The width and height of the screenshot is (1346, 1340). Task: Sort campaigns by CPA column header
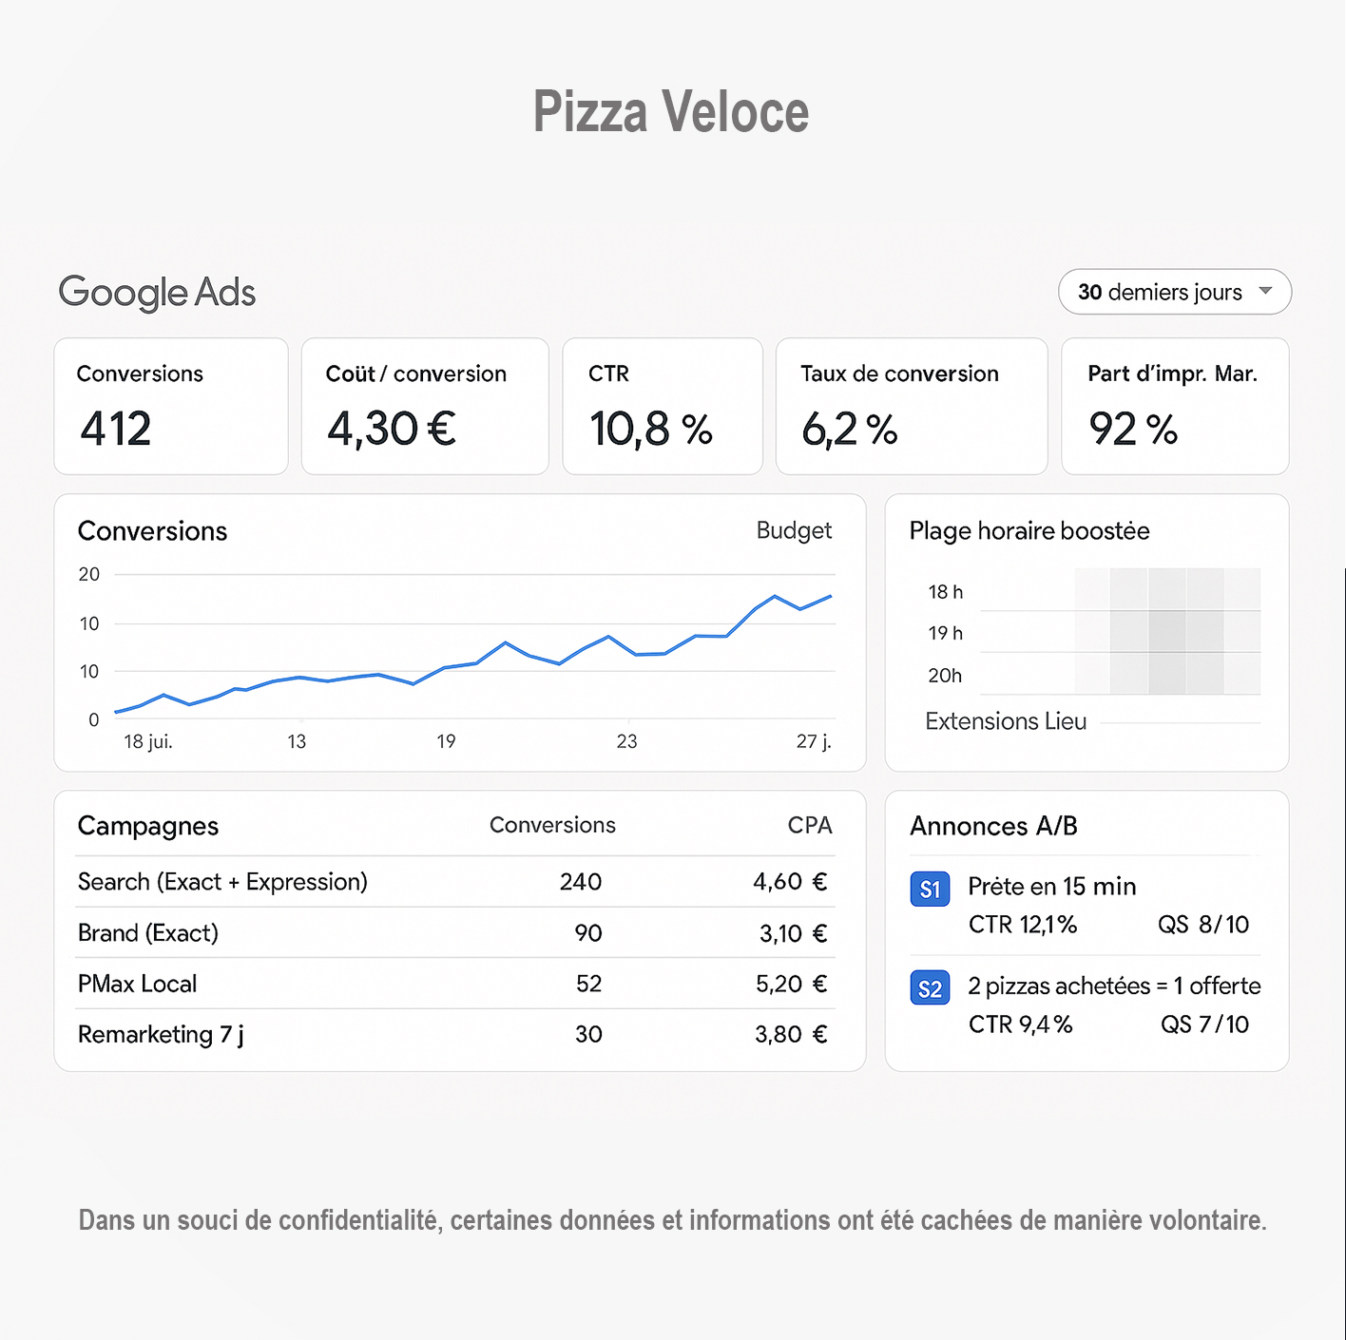pos(810,825)
